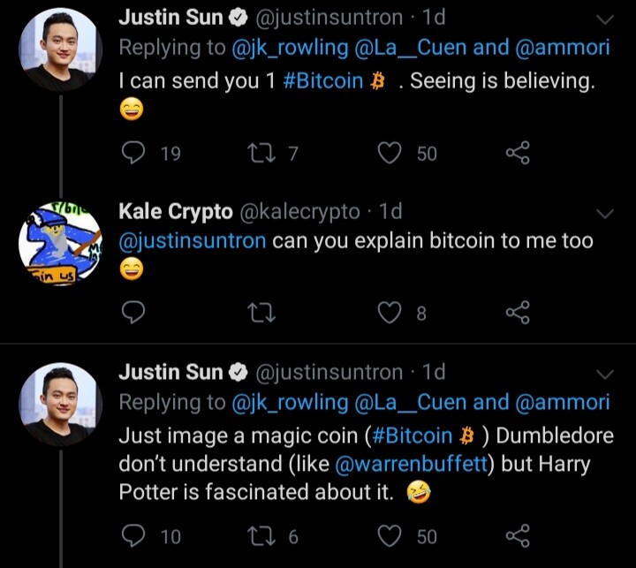This screenshot has height=568, width=636.
Task: Open the @jk_rowling link in the first tweet
Action: pos(290,48)
